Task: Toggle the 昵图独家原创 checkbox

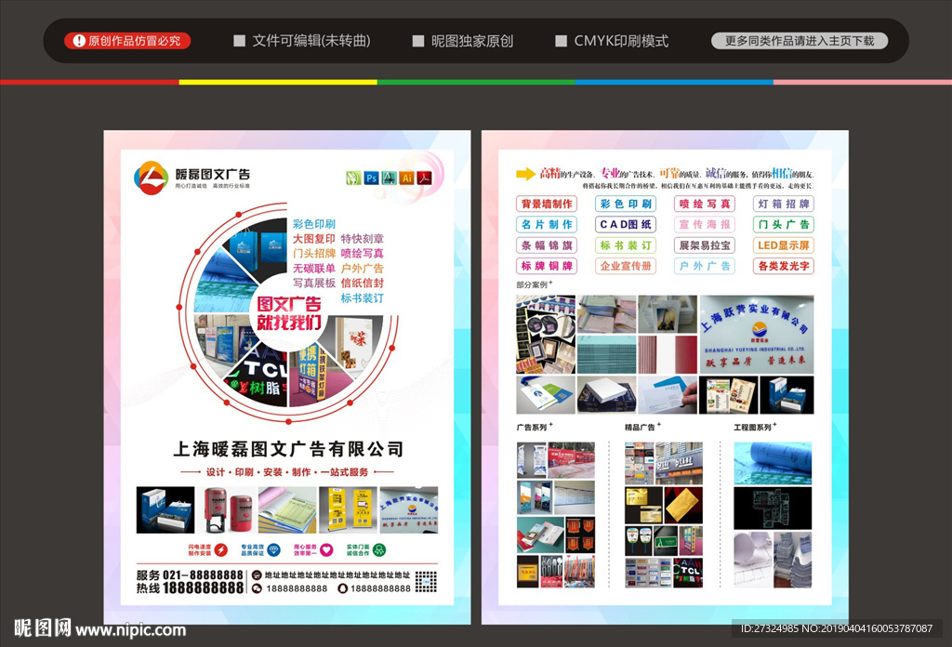Action: pos(418,41)
